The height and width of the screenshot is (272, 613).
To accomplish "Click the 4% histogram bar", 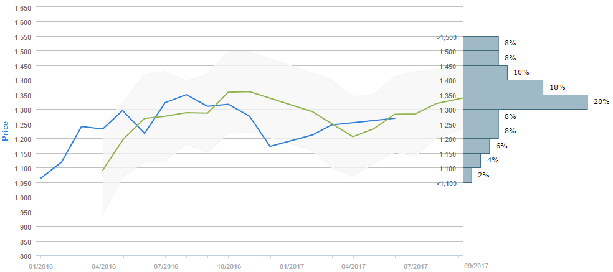I will tap(472, 161).
